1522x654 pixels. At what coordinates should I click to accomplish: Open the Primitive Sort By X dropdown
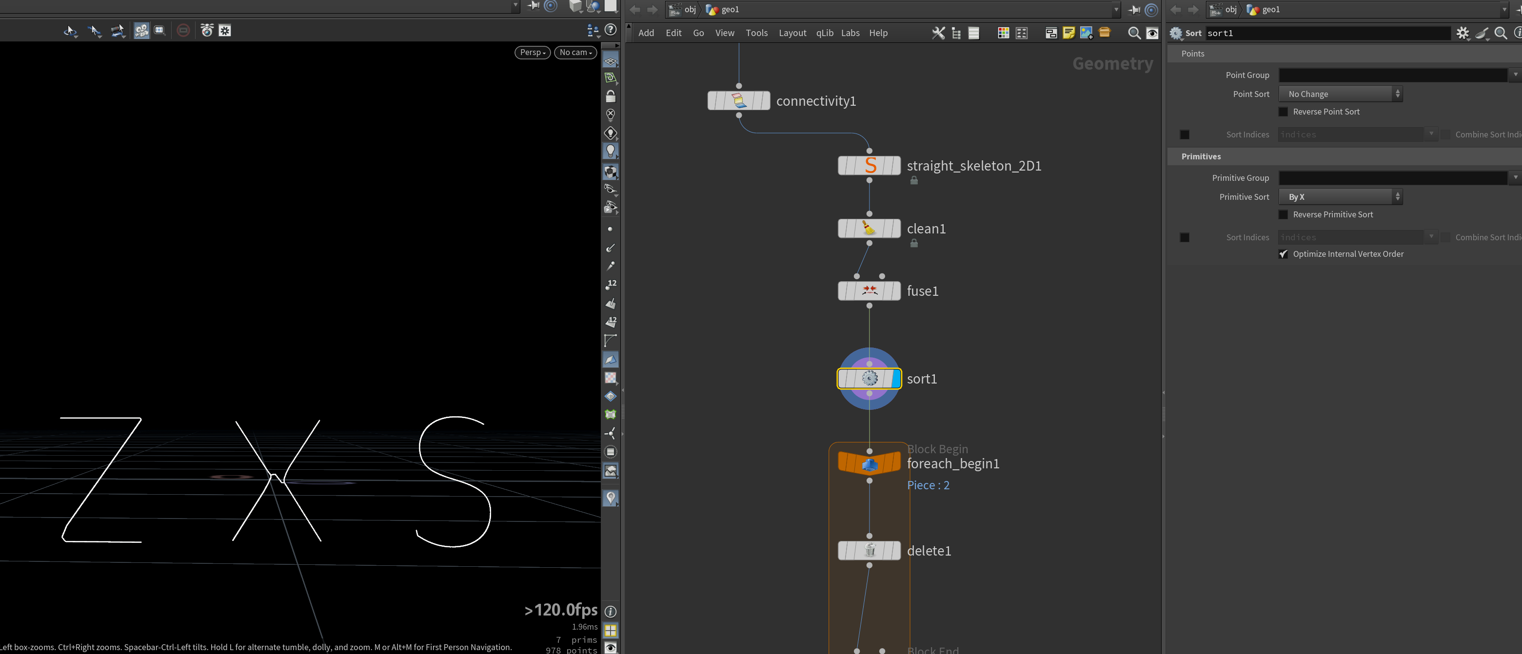1340,196
